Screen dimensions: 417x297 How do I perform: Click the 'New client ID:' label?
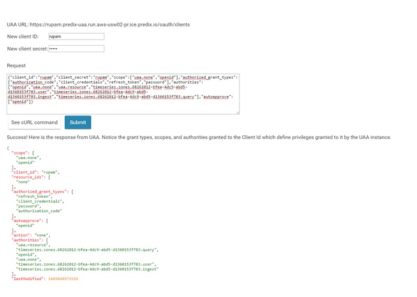23,37
